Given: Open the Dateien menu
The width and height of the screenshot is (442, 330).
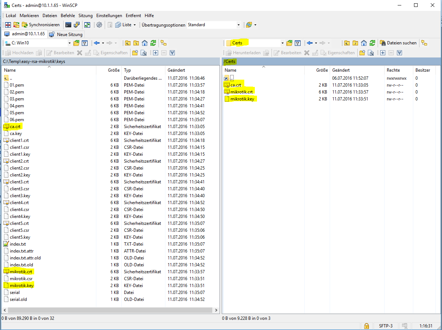Looking at the screenshot, I should click(50, 16).
